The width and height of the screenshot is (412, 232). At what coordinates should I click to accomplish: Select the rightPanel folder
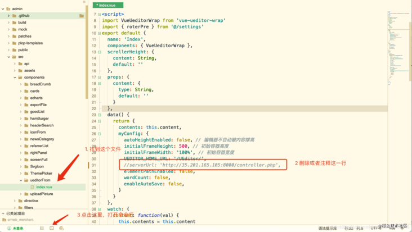tap(39, 153)
